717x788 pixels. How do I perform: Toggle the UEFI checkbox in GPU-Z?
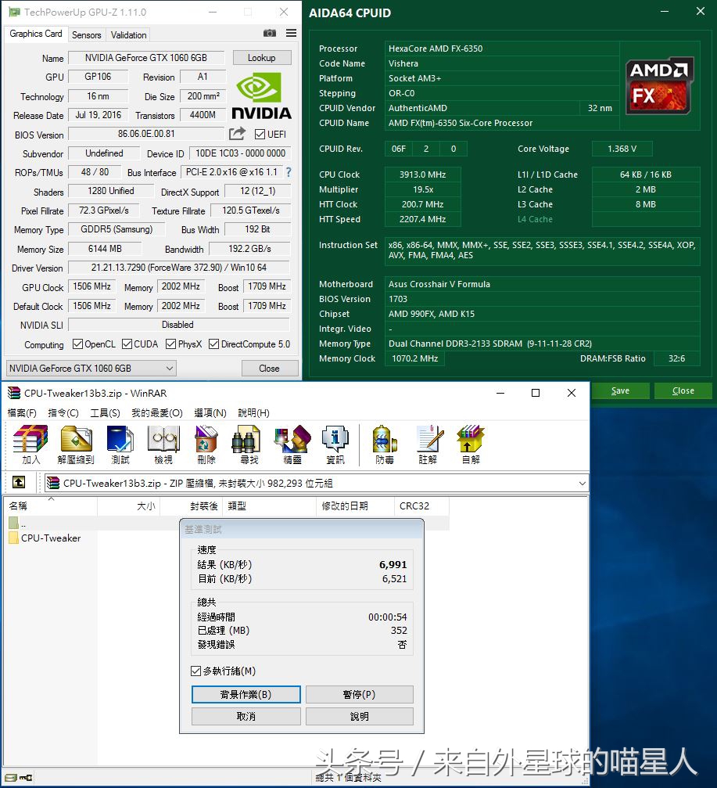[x=260, y=134]
